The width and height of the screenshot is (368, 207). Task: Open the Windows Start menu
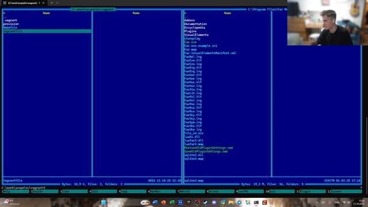103,202
